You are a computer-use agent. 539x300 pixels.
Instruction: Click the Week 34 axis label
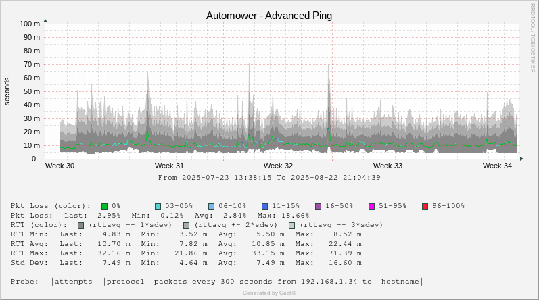click(x=497, y=166)
